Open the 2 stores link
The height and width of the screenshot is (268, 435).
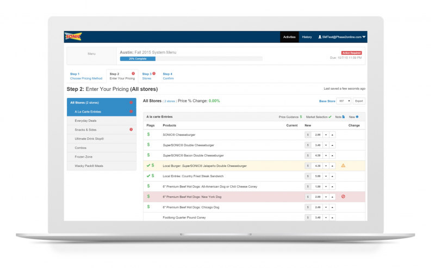click(170, 101)
